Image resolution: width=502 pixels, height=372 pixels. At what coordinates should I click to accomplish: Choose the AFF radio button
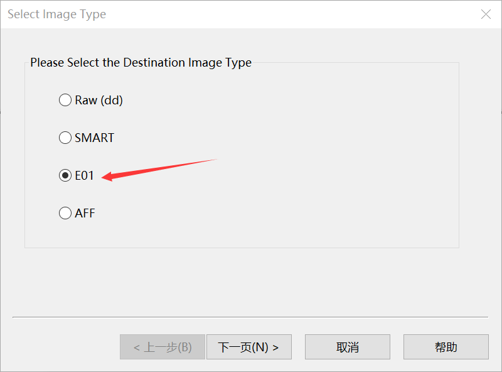65,213
